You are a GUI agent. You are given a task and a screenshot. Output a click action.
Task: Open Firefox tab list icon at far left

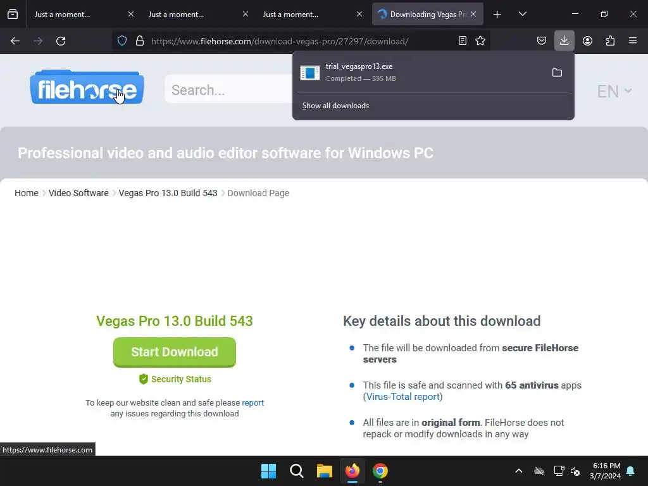13,15
